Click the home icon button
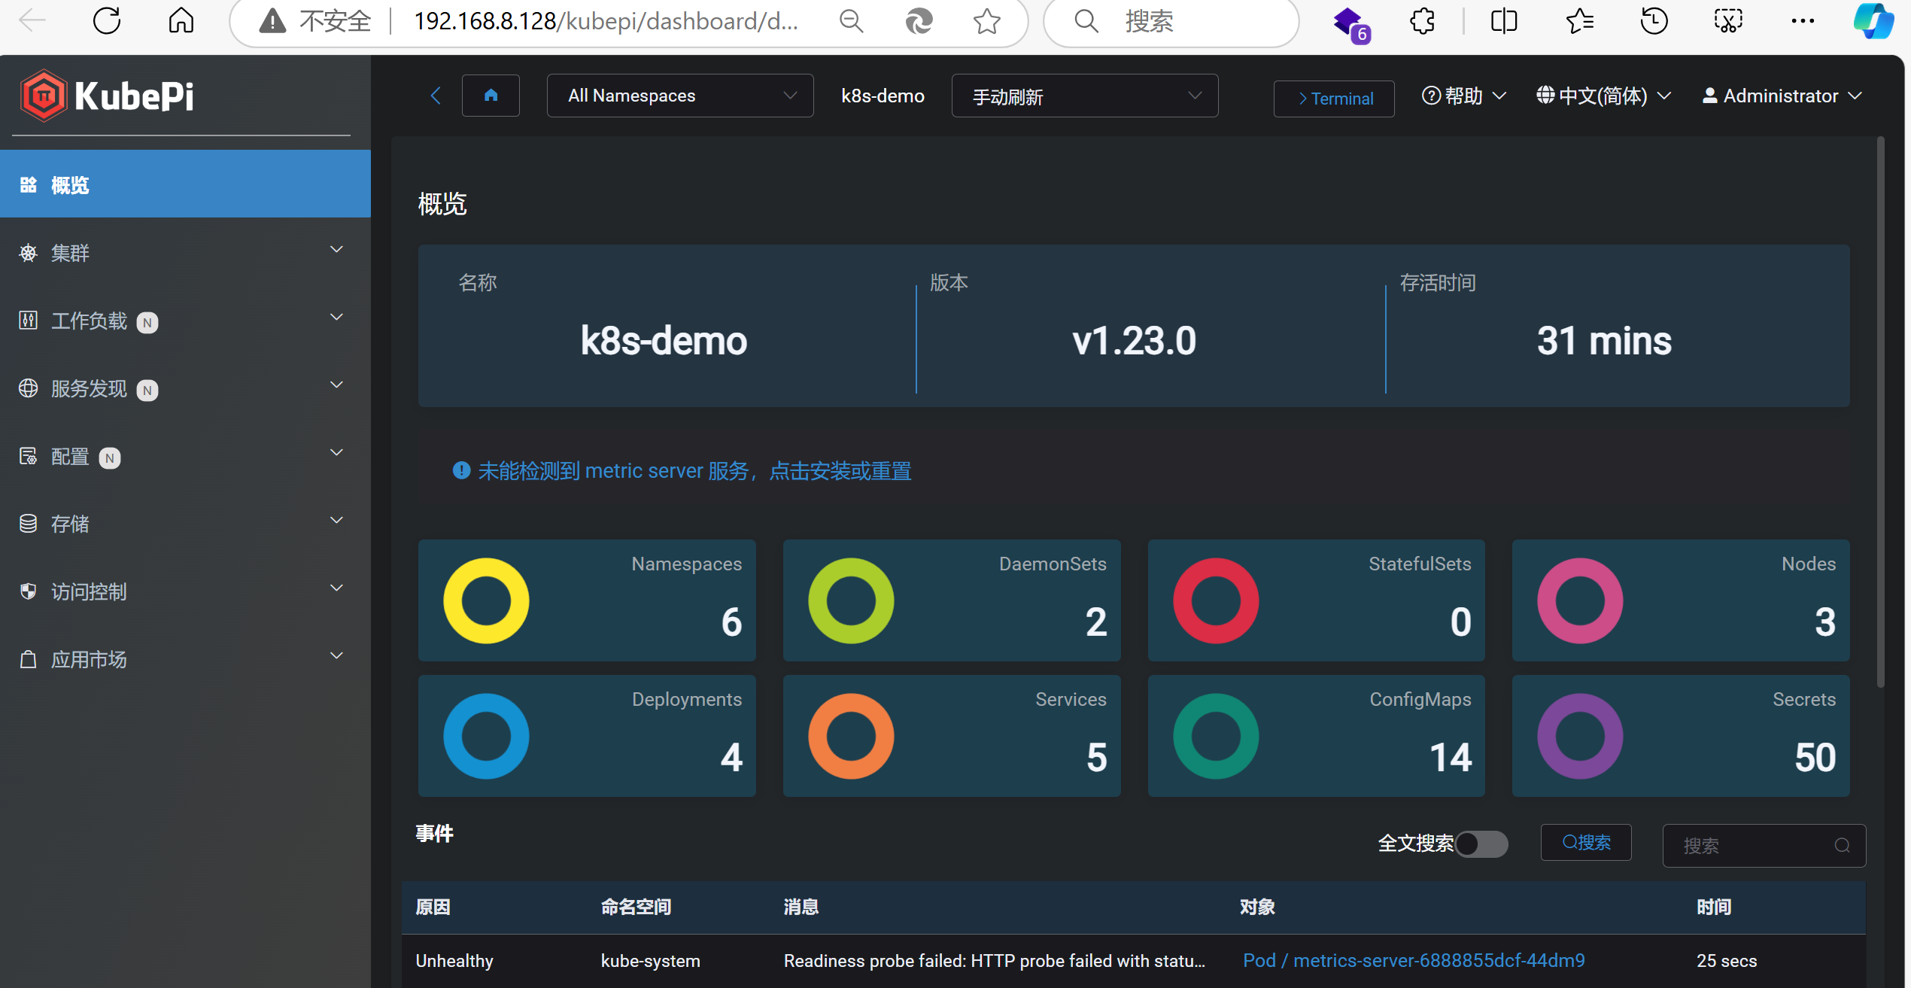Viewport: 1911px width, 988px height. [491, 96]
